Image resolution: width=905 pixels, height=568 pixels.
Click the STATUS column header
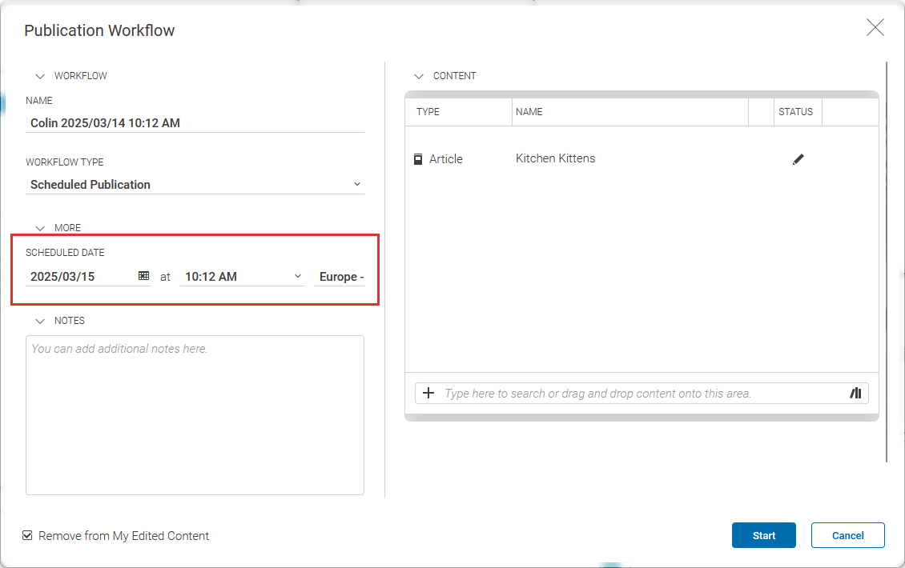(x=797, y=112)
